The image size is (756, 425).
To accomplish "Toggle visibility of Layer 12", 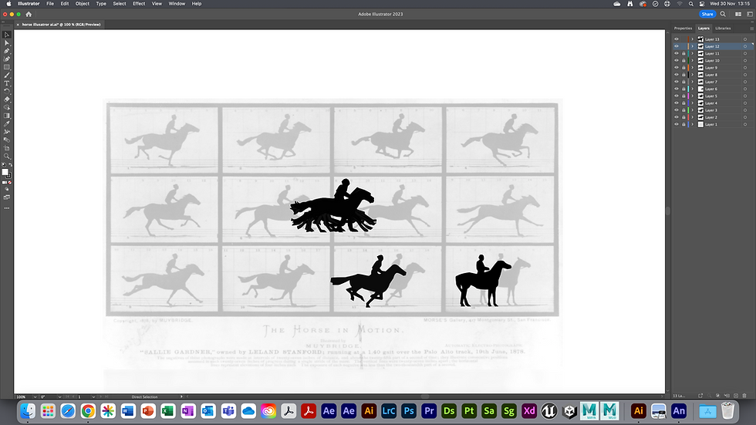I will click(x=677, y=46).
